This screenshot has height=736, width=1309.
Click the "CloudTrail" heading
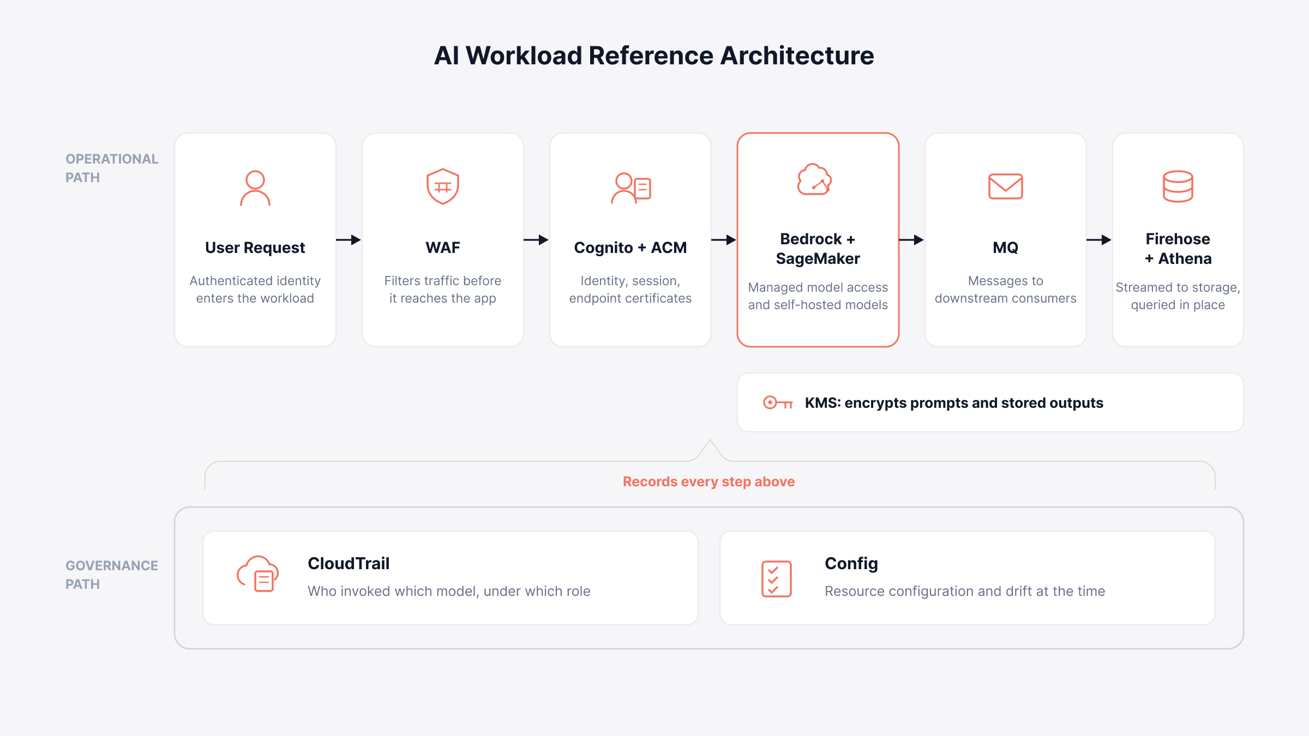349,563
